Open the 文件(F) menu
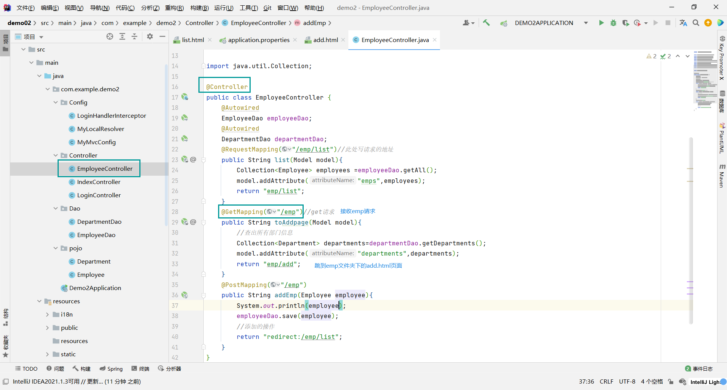 [x=25, y=8]
